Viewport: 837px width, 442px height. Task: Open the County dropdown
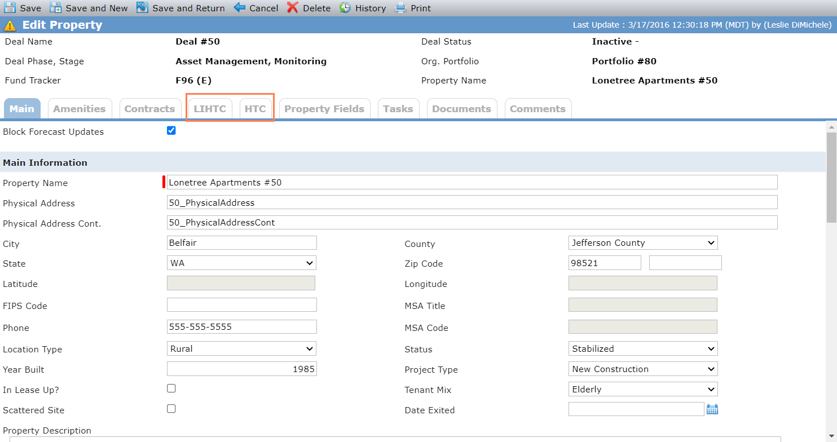[643, 243]
